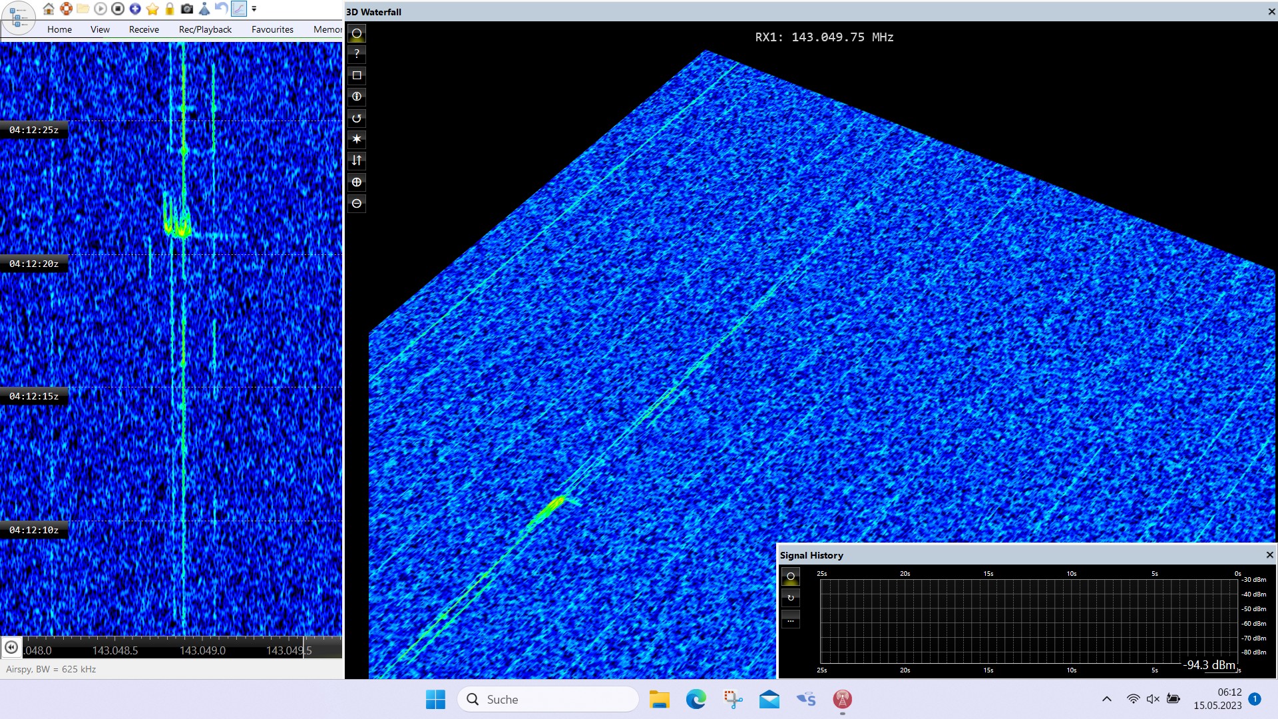Open Snipping Tool from the taskbar
Image resolution: width=1278 pixels, height=719 pixels.
[x=733, y=699]
